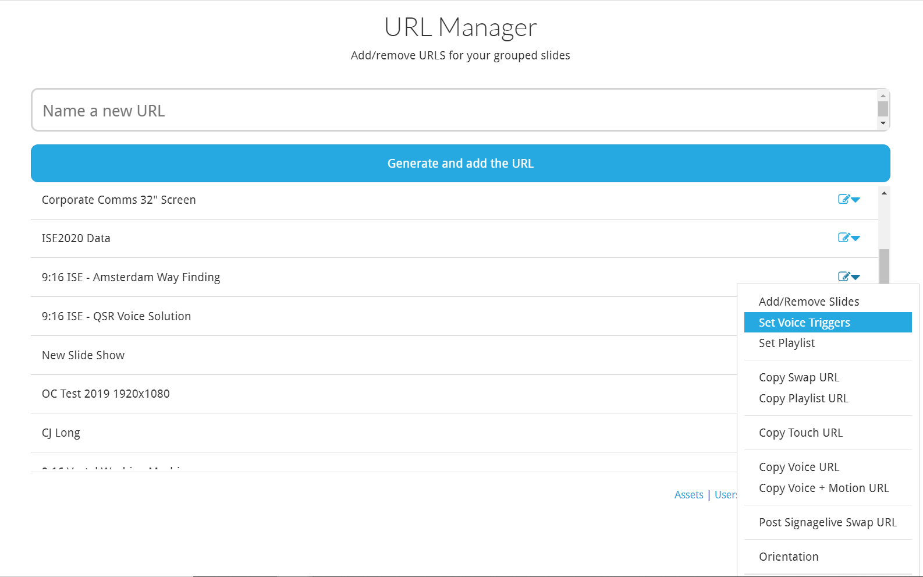The width and height of the screenshot is (923, 577).
Task: Focus the "Name a new URL" field
Action: click(x=454, y=111)
